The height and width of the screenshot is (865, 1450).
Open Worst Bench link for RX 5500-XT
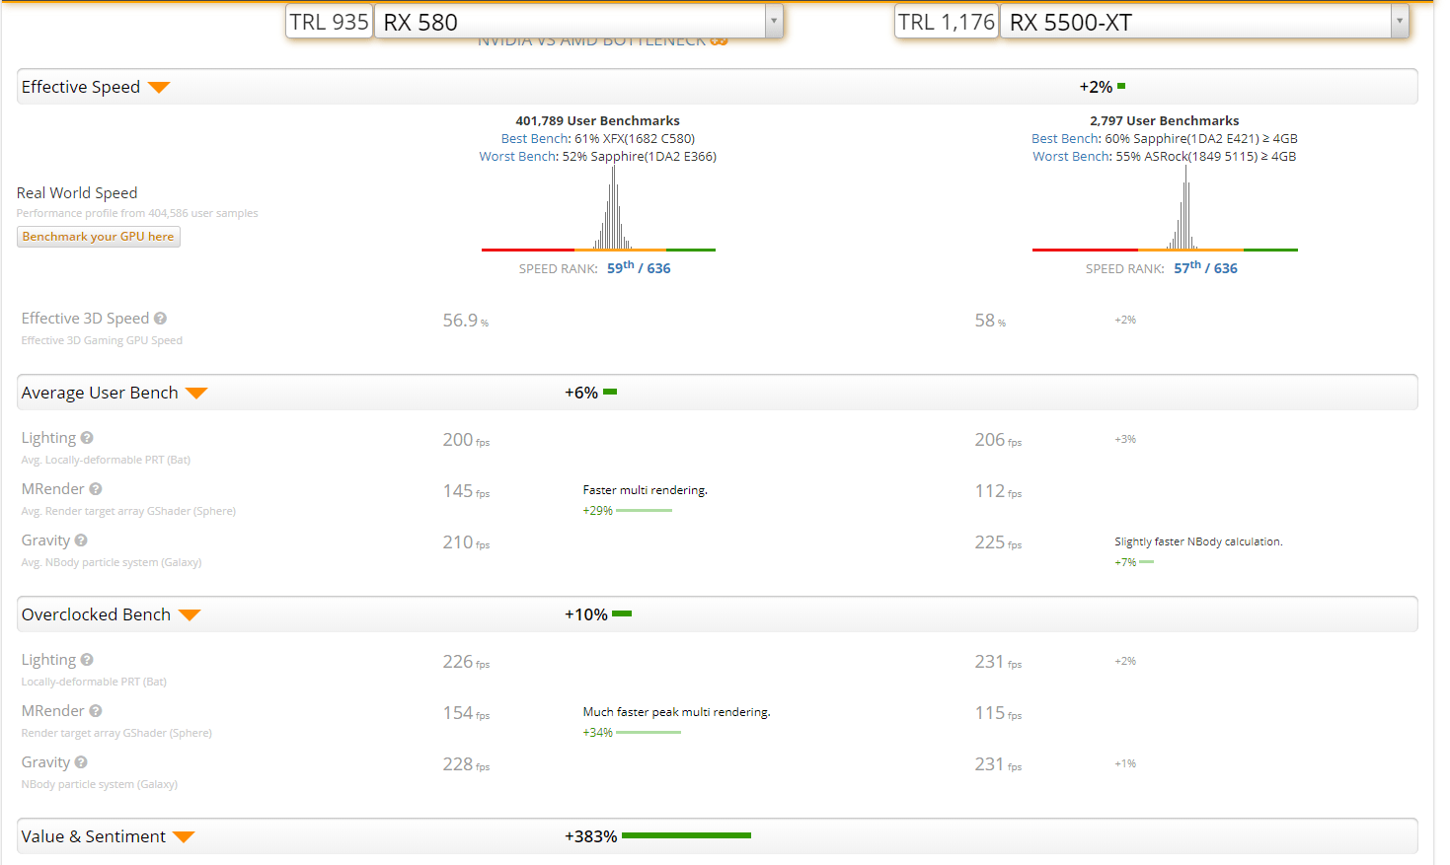coord(1072,157)
